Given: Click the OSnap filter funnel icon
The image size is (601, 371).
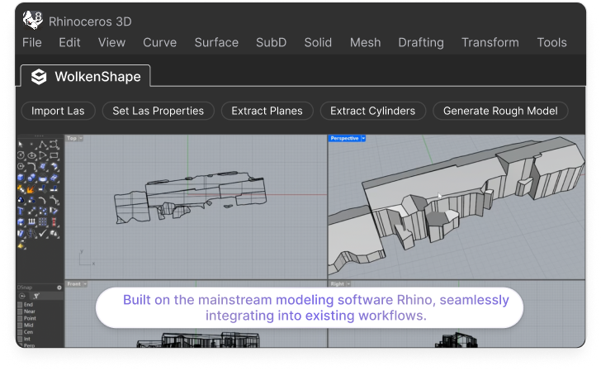Looking at the screenshot, I should [36, 296].
